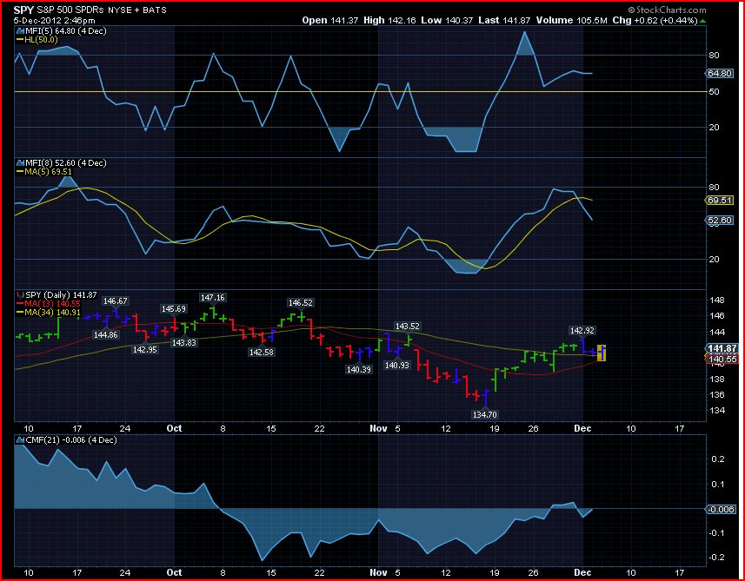745x581 pixels.
Task: Click the 146.52 price annotation
Action: coord(301,303)
